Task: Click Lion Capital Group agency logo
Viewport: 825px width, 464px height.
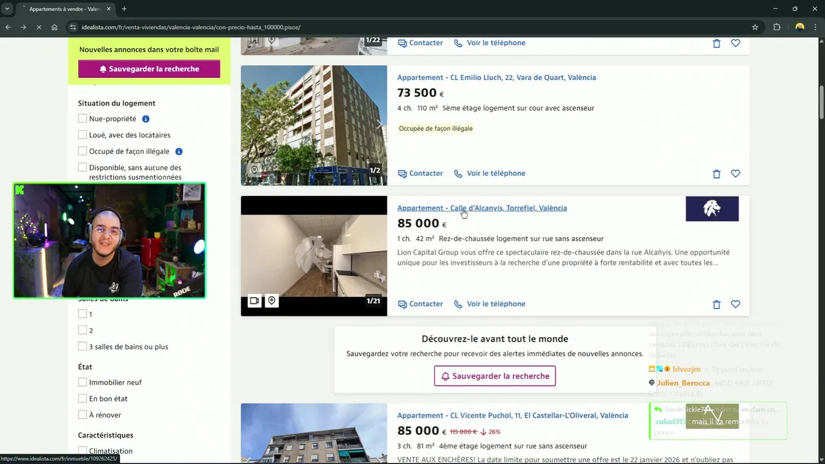Action: [x=712, y=209]
